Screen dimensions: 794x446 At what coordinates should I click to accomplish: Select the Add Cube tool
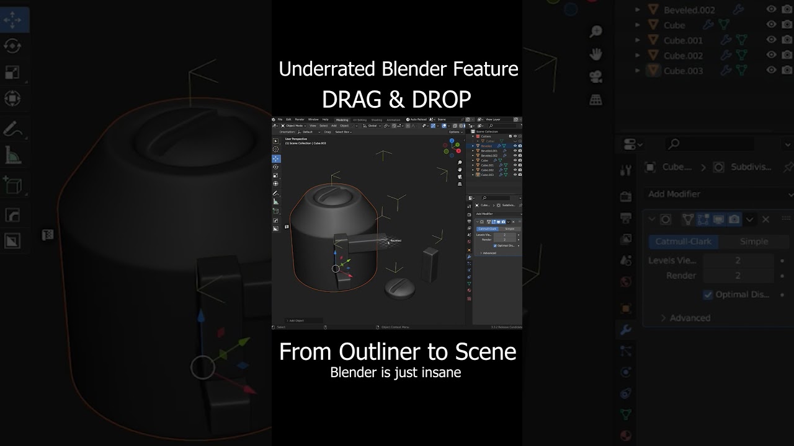(275, 211)
